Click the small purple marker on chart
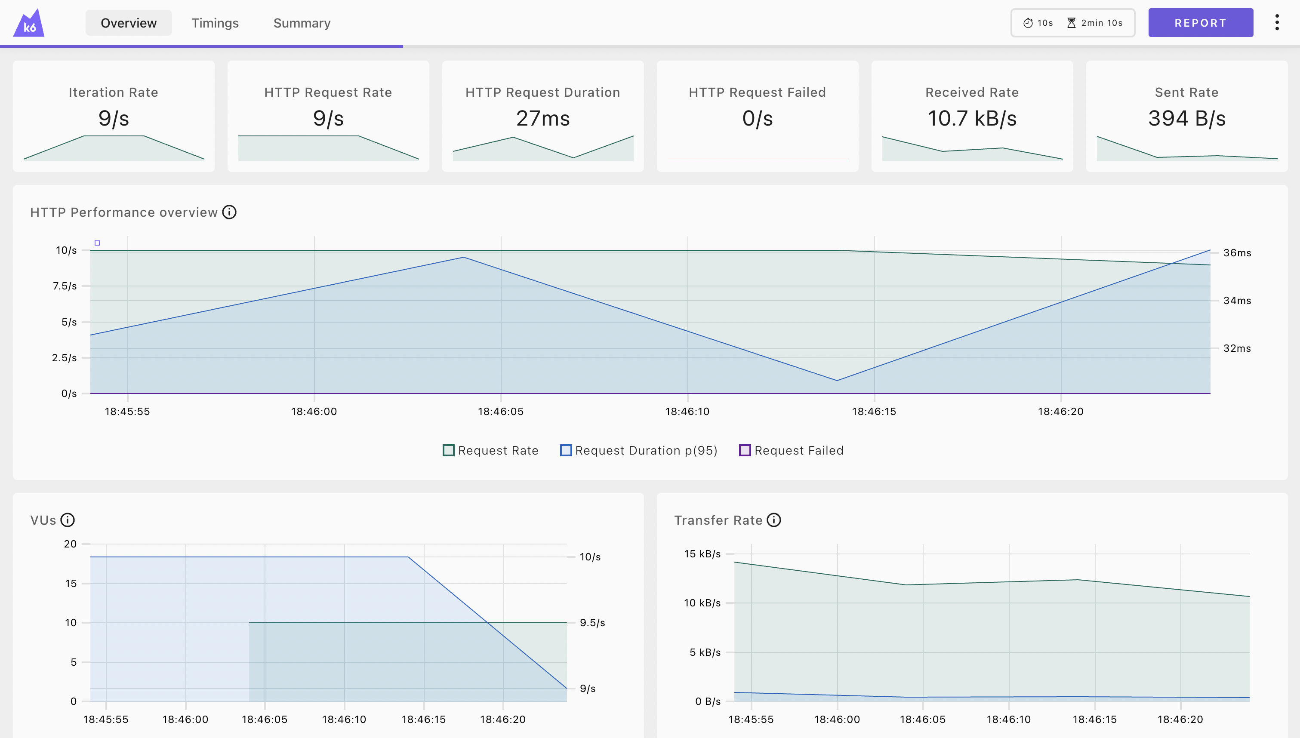Viewport: 1300px width, 738px height. pyautogui.click(x=97, y=243)
